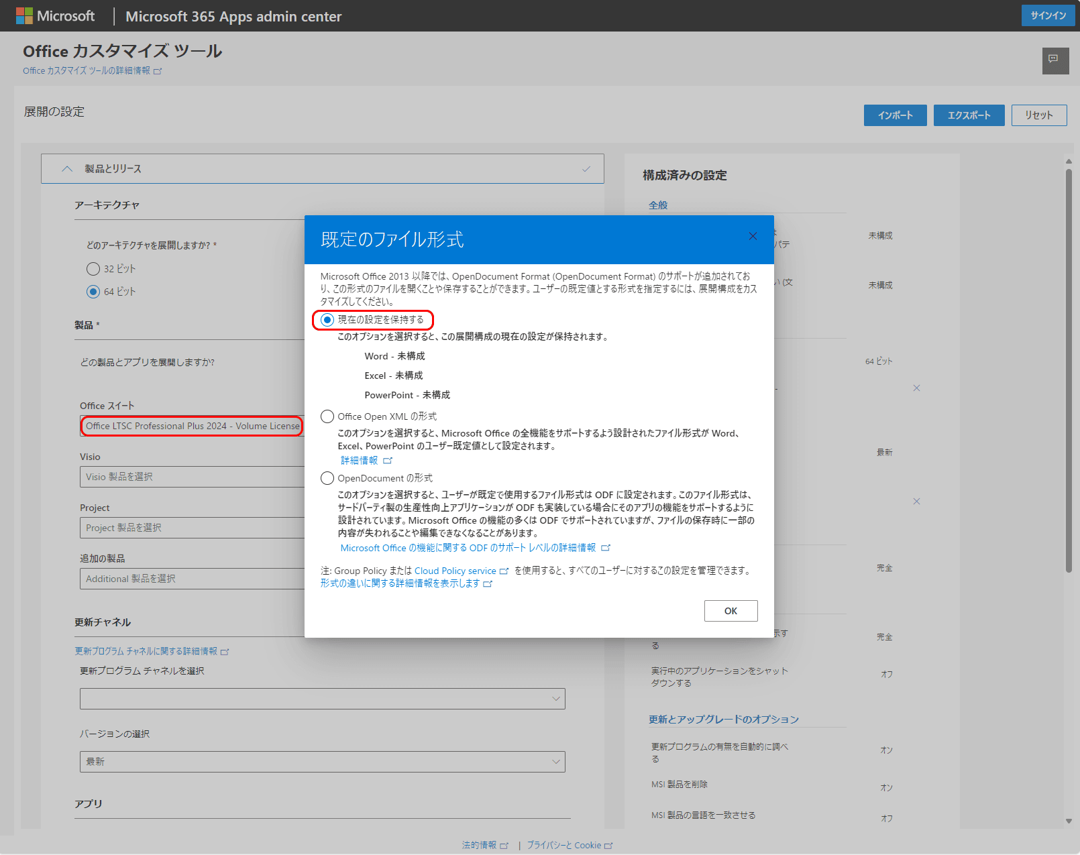Screen dimensions: 1080x855
Task: Click the Microsoft logo
Action: (55, 16)
